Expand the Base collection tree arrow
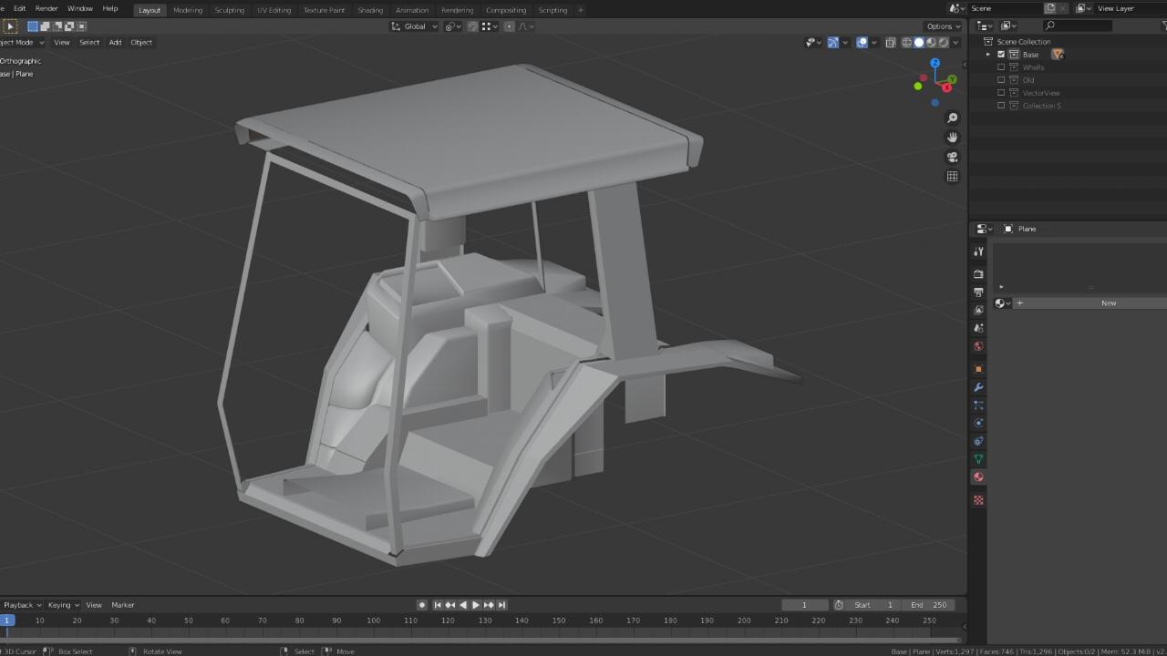The width and height of the screenshot is (1167, 656). tap(988, 55)
